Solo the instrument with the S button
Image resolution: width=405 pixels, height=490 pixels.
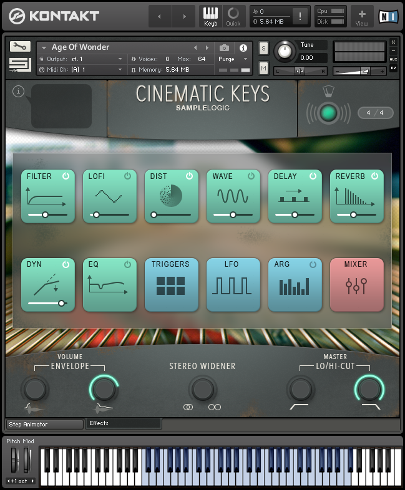click(263, 49)
